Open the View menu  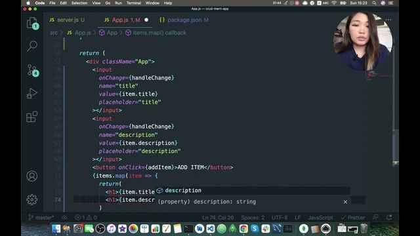click(x=96, y=3)
